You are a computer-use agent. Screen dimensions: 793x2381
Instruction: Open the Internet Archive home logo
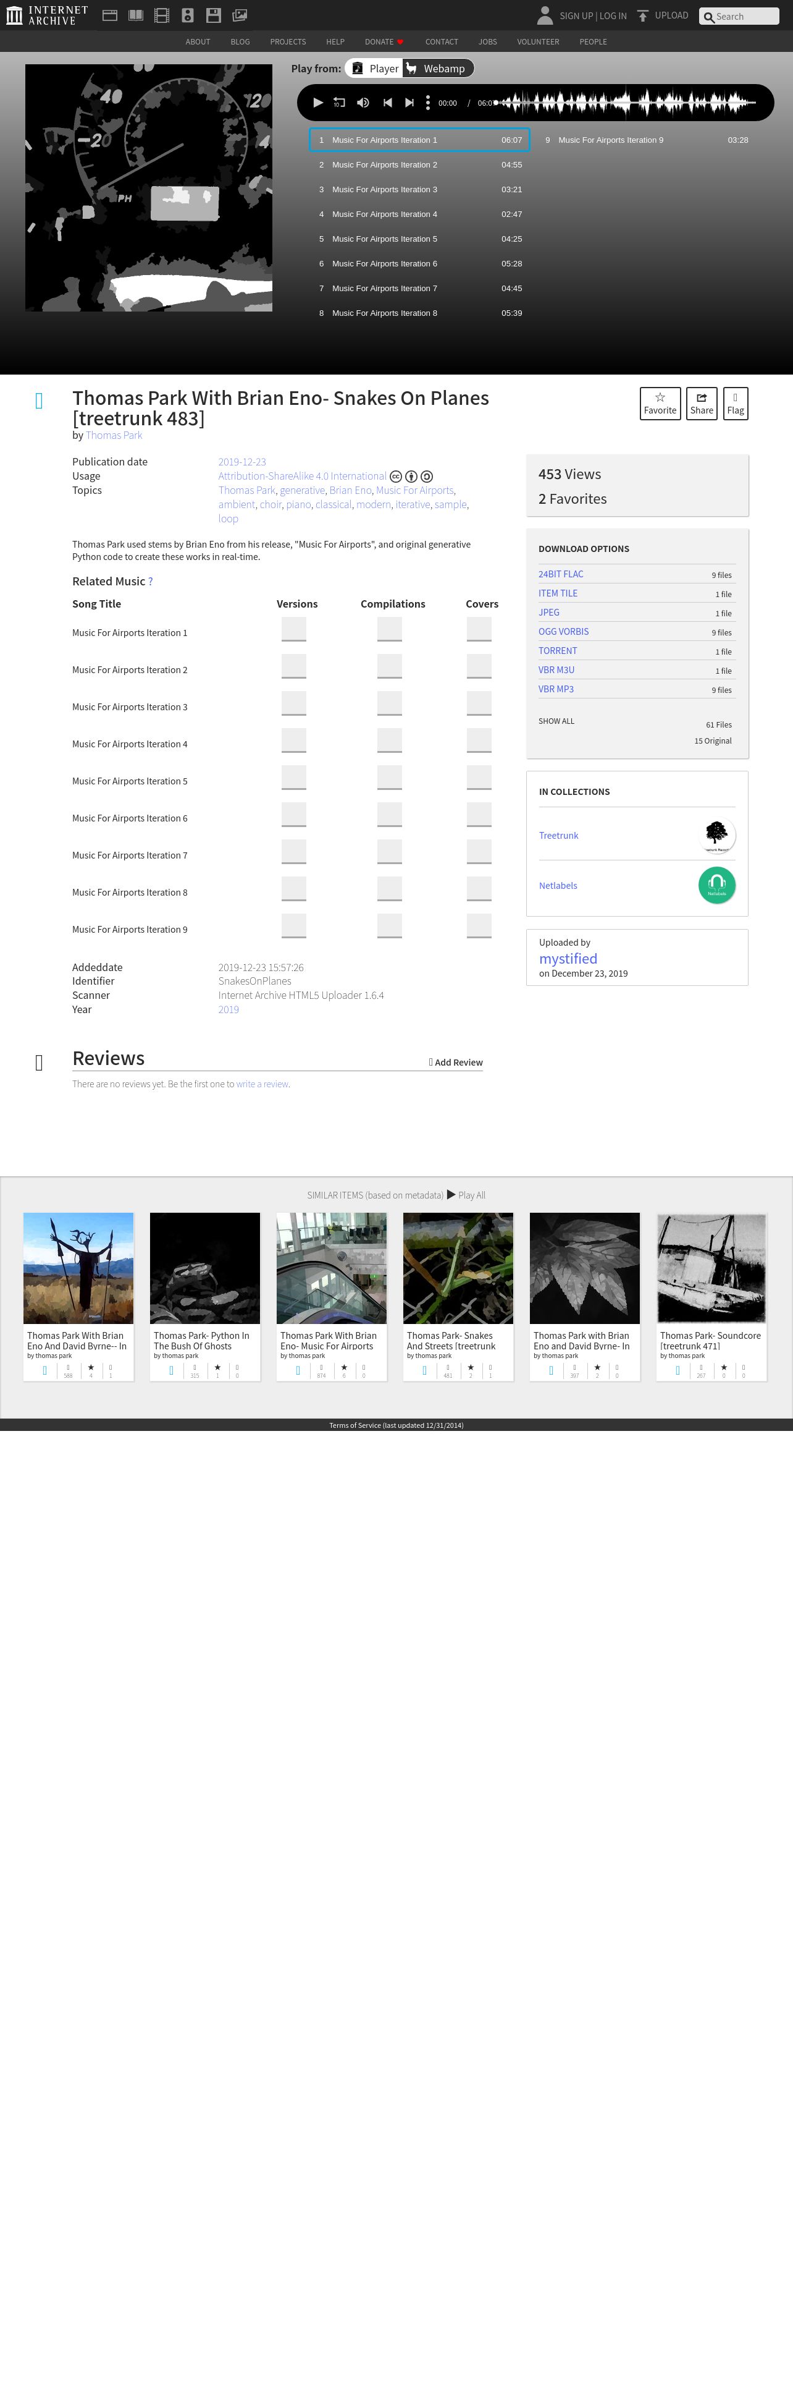[47, 15]
